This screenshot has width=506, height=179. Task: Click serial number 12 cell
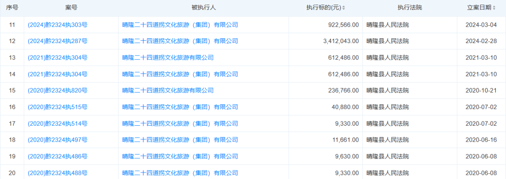click(12, 41)
